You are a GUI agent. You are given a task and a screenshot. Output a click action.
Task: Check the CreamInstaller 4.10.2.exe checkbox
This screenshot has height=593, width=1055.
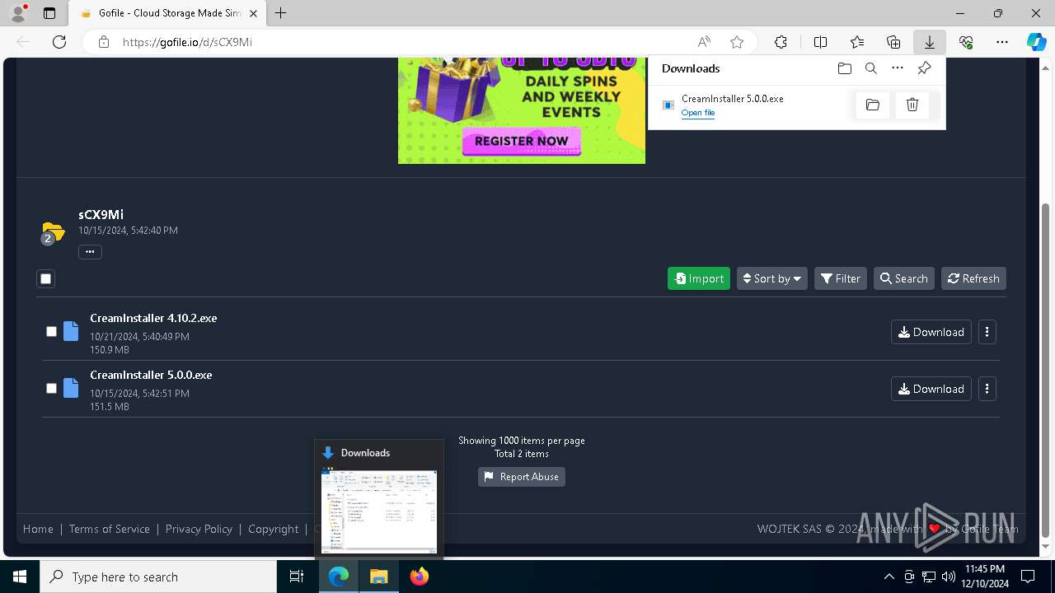click(x=51, y=331)
